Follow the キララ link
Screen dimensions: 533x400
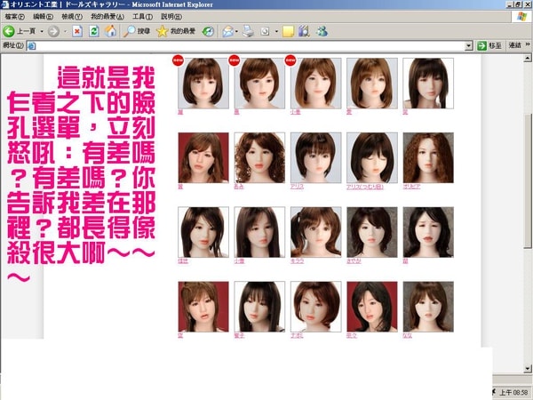(297, 260)
